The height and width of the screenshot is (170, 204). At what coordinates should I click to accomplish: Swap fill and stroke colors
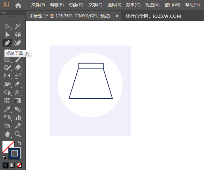20,143
